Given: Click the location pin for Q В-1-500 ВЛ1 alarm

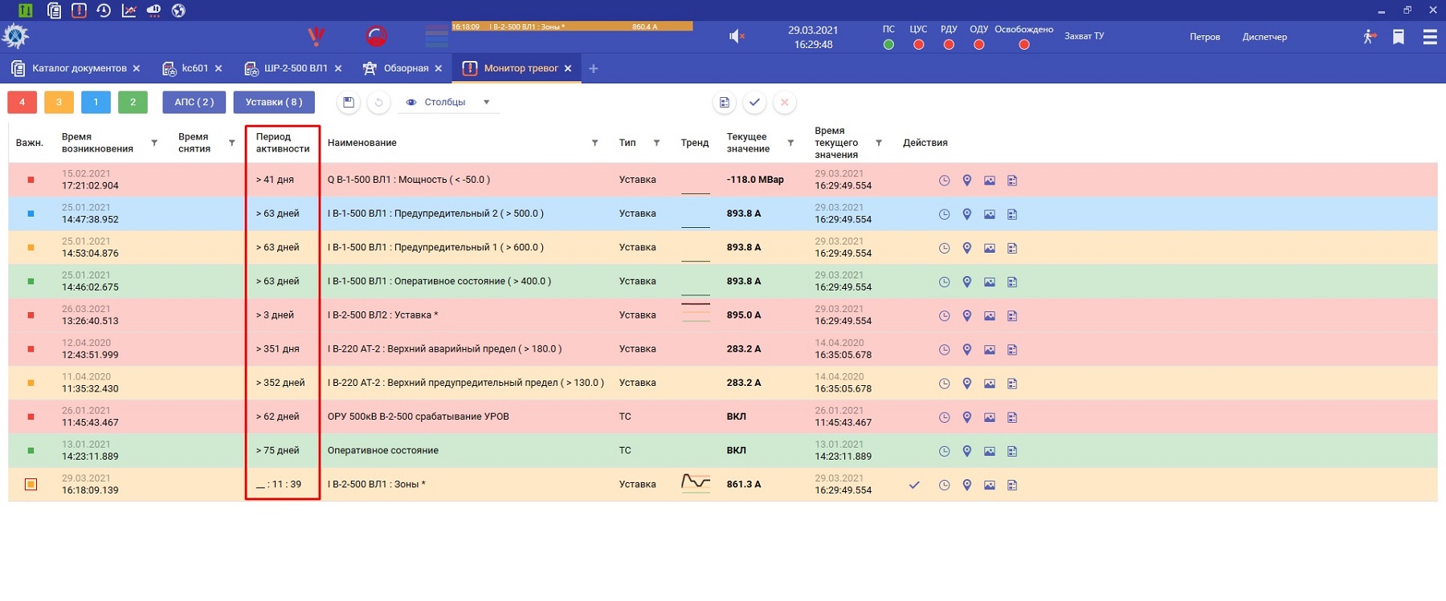Looking at the screenshot, I should point(967,181).
